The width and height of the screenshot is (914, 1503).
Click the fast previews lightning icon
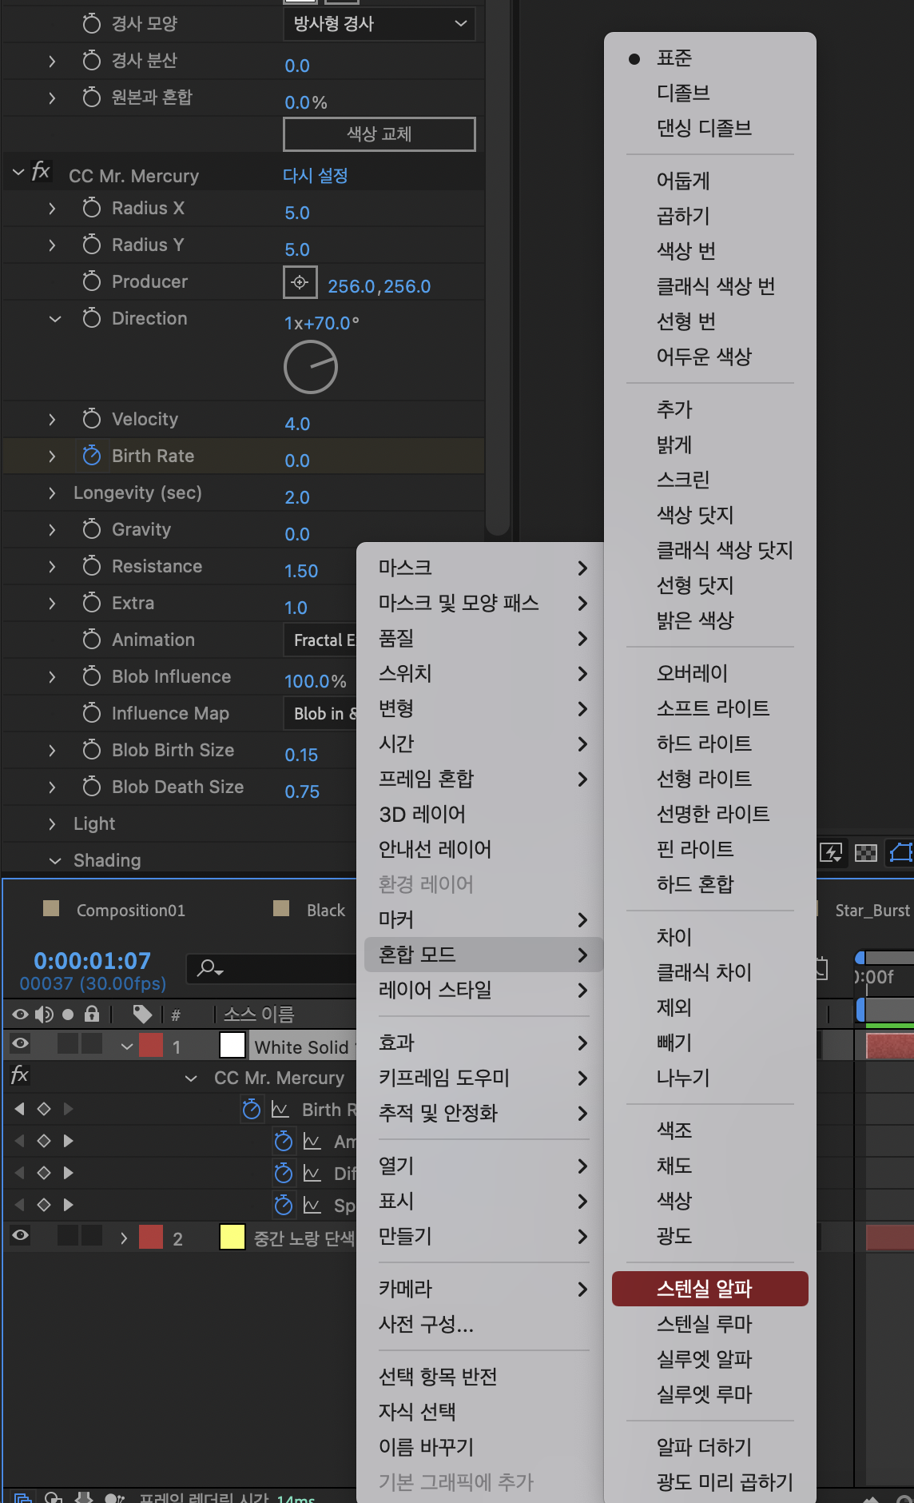click(831, 853)
